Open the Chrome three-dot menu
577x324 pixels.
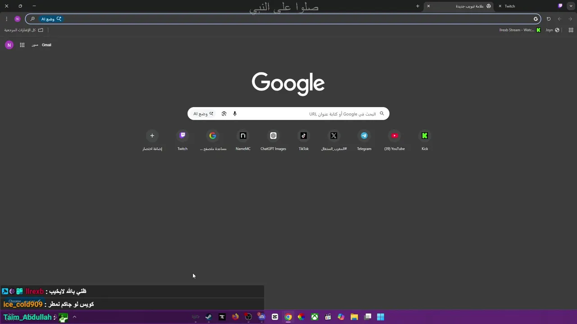(x=6, y=19)
